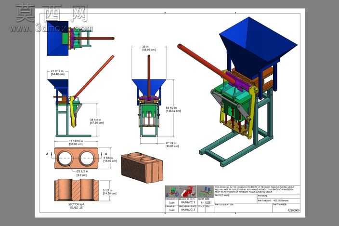Viewport: 339px width, 226px height.
Task: Click the "21 7/16 in" hopper width dimension
Action: (x=57, y=72)
